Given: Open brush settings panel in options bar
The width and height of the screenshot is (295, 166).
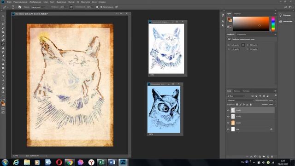Looking at the screenshot, I should point(20,7).
